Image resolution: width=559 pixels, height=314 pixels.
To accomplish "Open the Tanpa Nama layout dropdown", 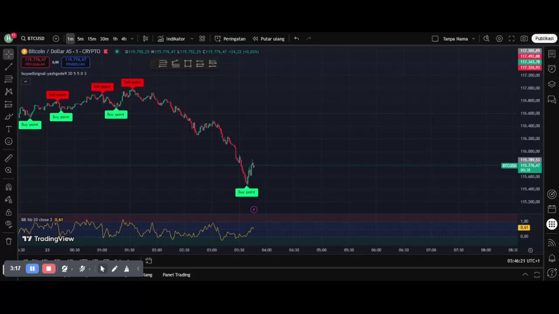I will pyautogui.click(x=459, y=39).
